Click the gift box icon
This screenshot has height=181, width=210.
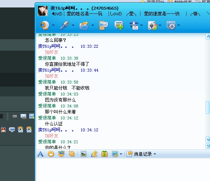point(104,154)
